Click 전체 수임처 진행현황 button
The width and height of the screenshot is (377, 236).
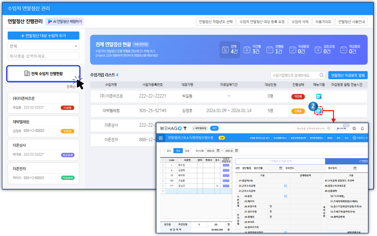click(44, 74)
